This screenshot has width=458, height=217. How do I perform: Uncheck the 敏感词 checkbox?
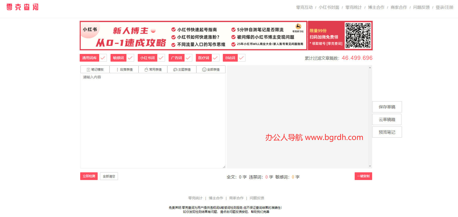(130, 58)
